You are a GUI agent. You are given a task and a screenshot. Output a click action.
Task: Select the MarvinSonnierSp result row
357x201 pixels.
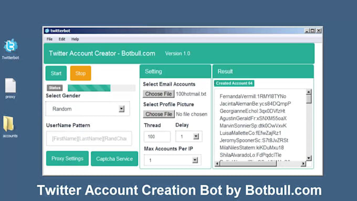pos(253,125)
